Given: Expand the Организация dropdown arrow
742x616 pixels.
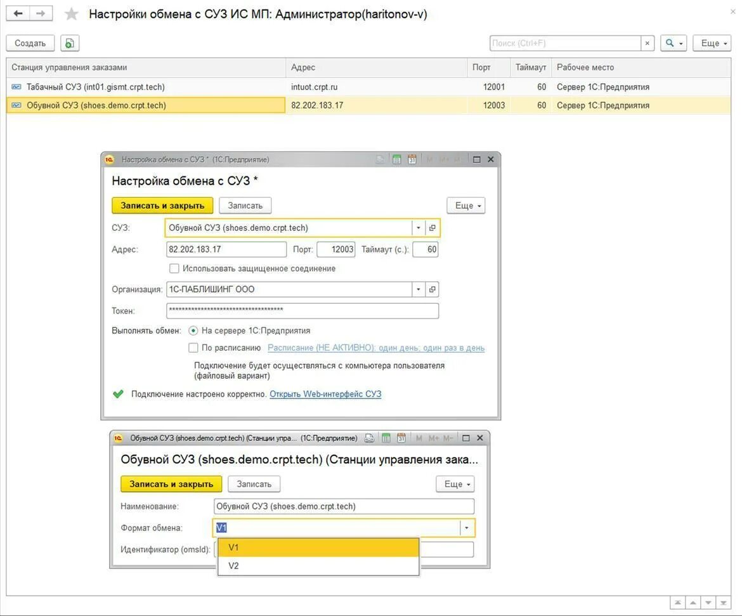Looking at the screenshot, I should click(419, 289).
